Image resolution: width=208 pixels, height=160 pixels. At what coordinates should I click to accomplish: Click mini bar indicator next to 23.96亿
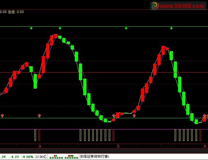(56, 157)
